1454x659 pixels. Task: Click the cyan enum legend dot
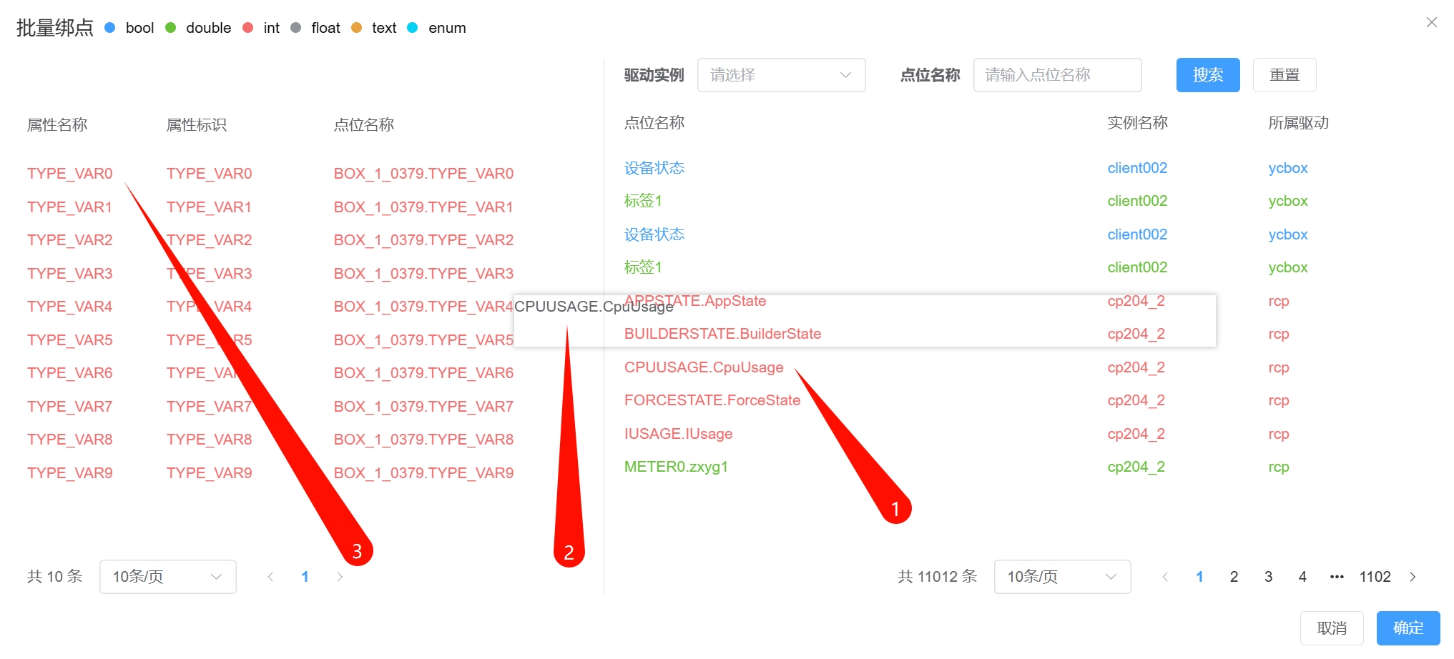click(x=413, y=28)
